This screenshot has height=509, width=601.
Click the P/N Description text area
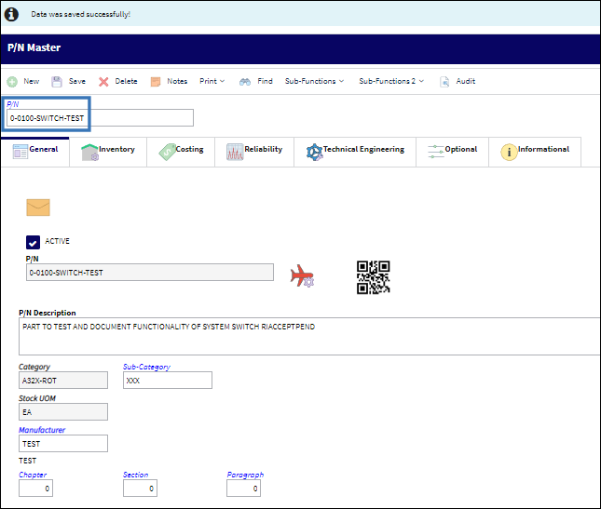click(309, 336)
